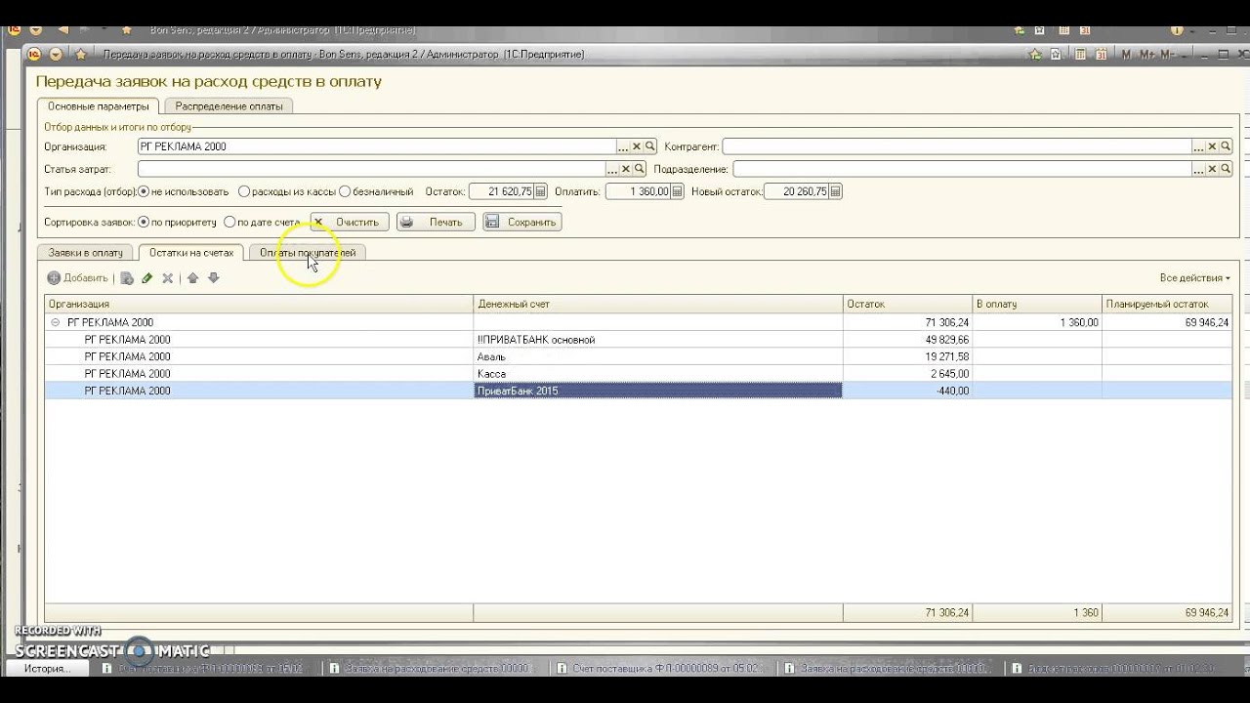Open choice list for Организация field
This screenshot has height=703, width=1250.
point(623,146)
